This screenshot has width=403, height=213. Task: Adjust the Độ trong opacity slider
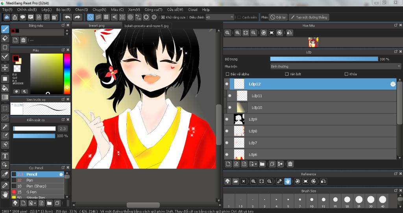click(324, 59)
